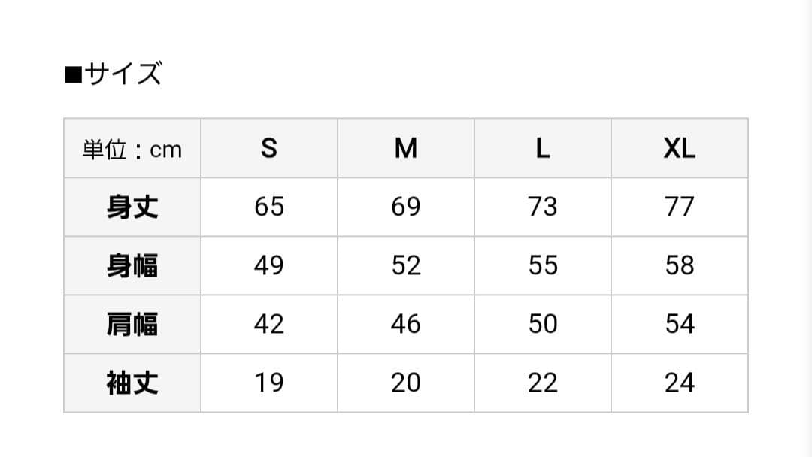Click the 身丈 row label
The image size is (812, 457).
coord(132,207)
